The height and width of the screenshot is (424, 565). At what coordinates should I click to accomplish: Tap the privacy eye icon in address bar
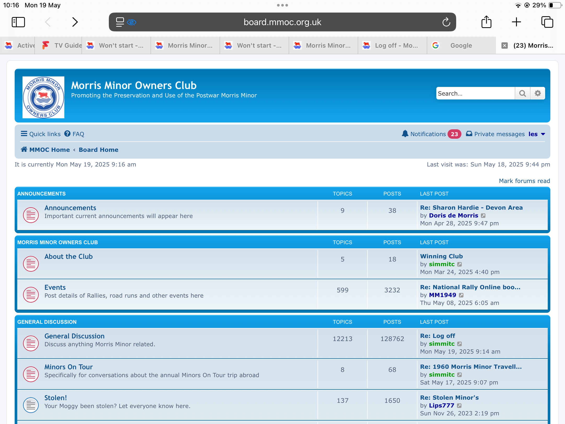pyautogui.click(x=132, y=22)
